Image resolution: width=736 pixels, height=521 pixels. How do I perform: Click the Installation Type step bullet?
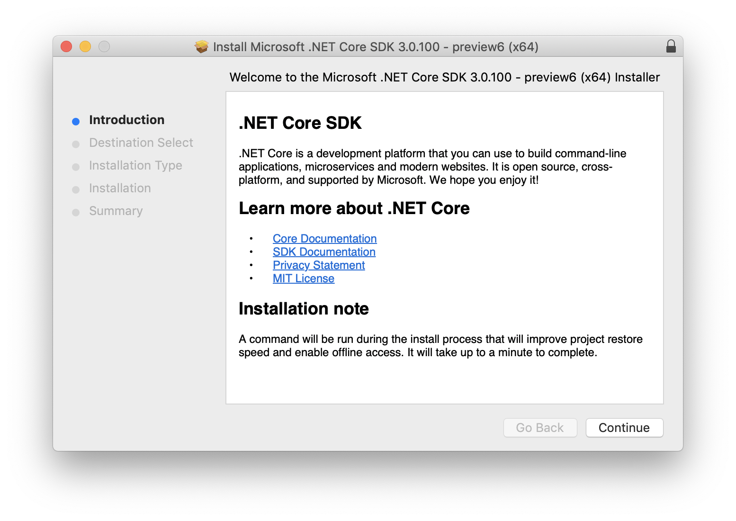pos(76,167)
